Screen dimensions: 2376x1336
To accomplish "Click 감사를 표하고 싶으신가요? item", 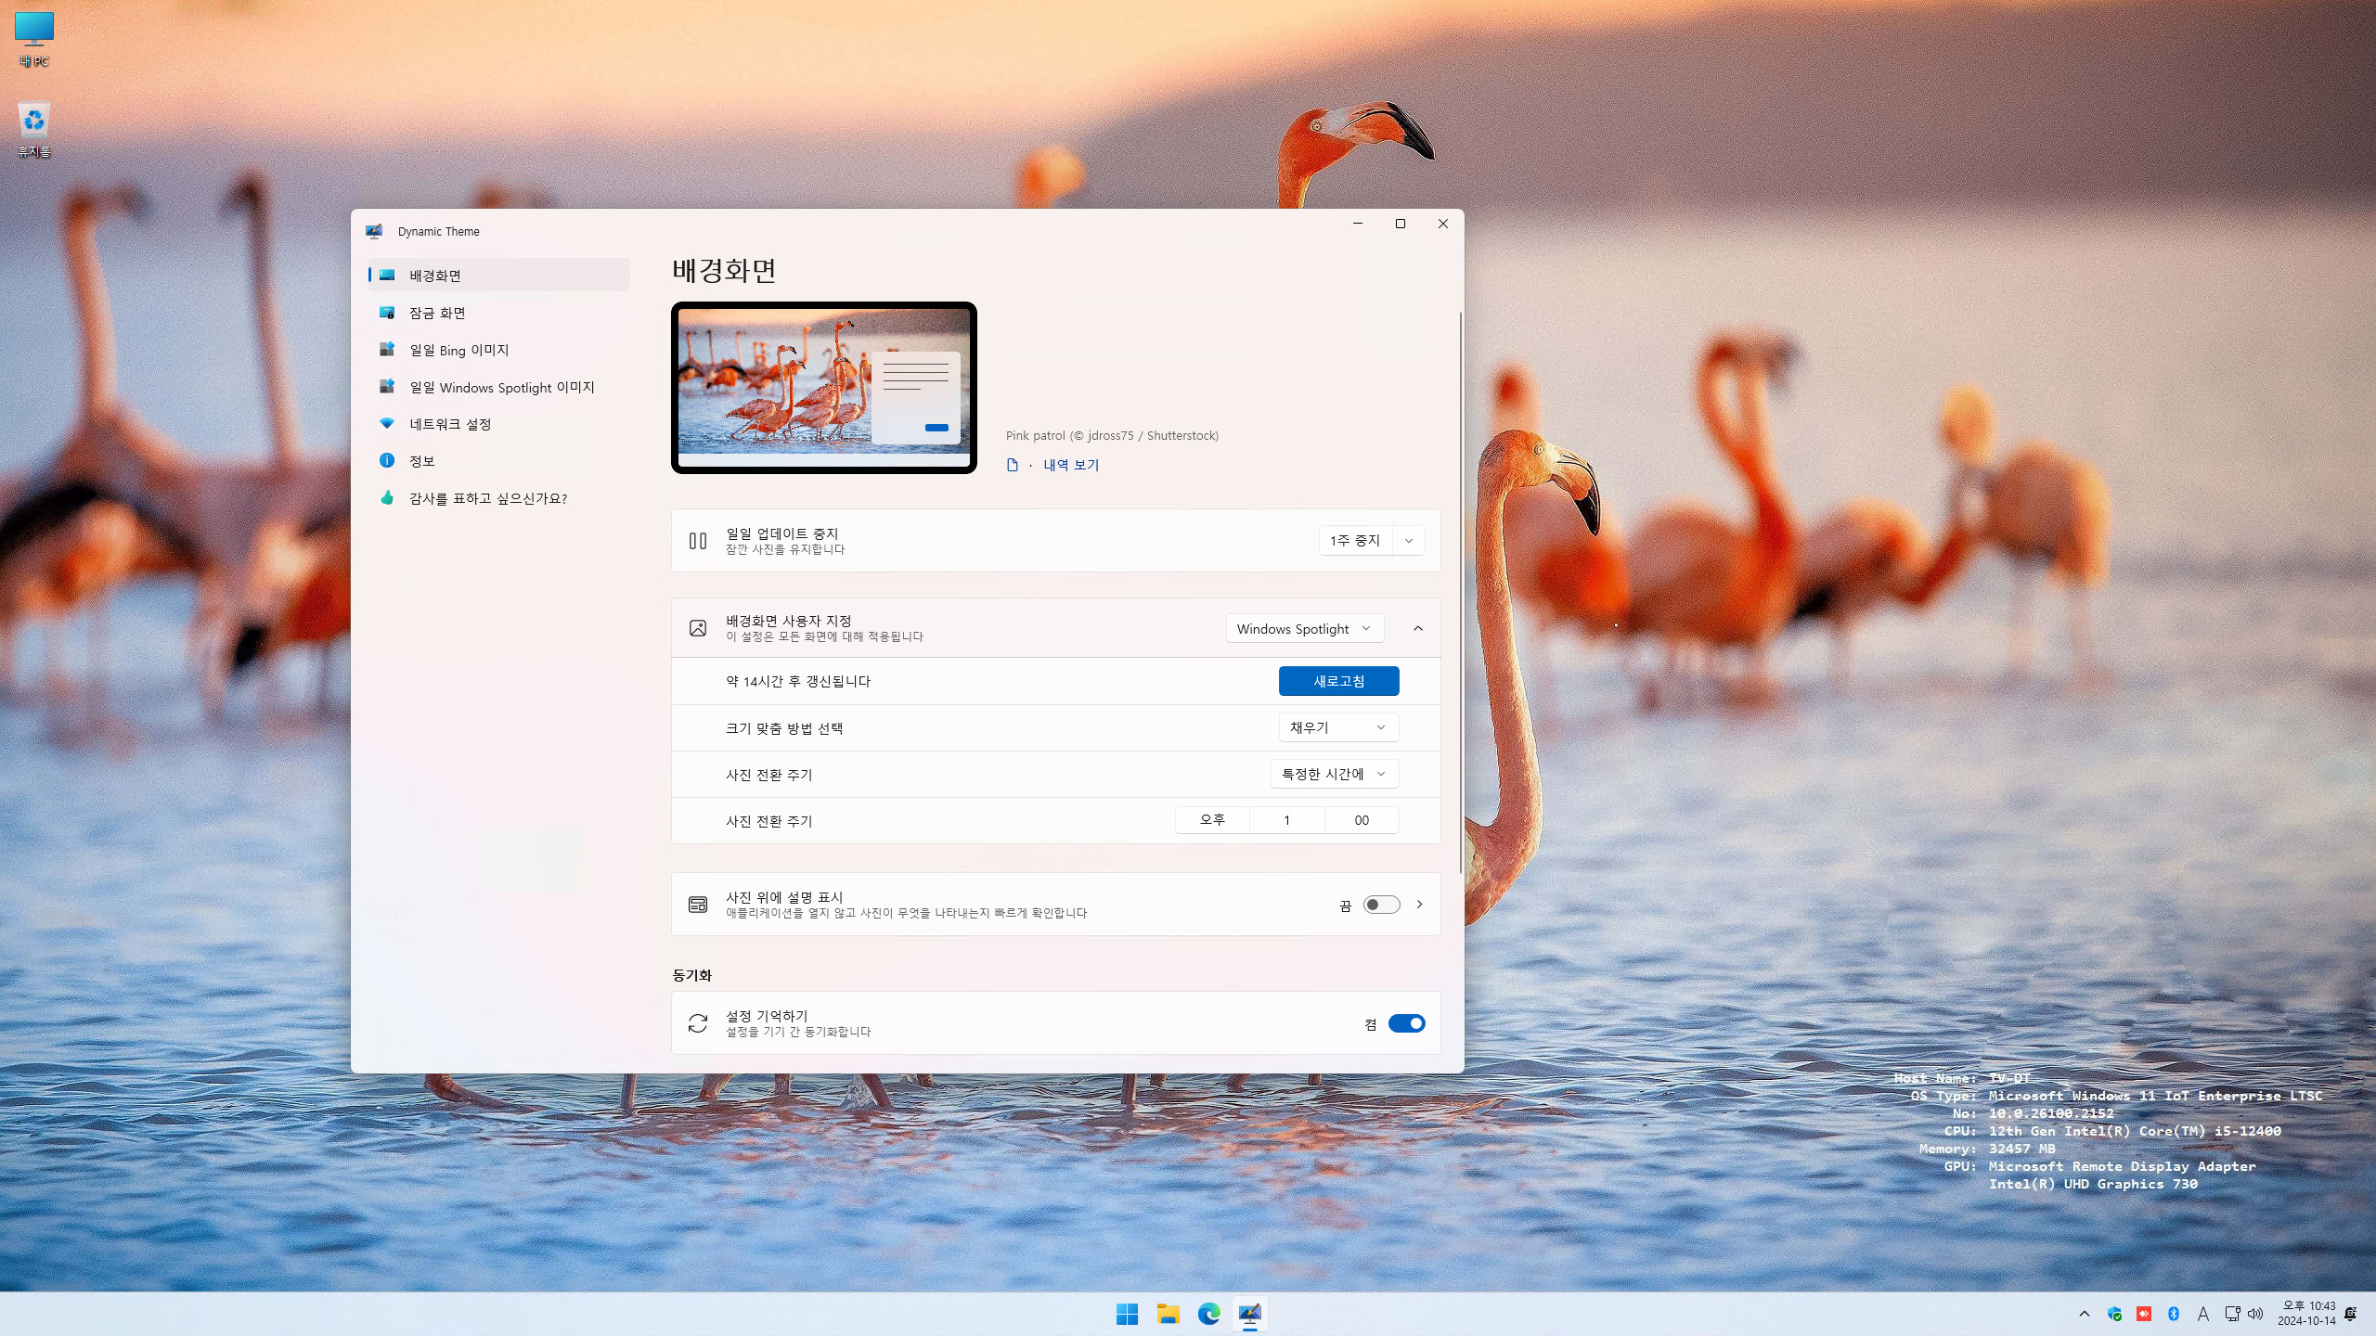I will (x=498, y=498).
